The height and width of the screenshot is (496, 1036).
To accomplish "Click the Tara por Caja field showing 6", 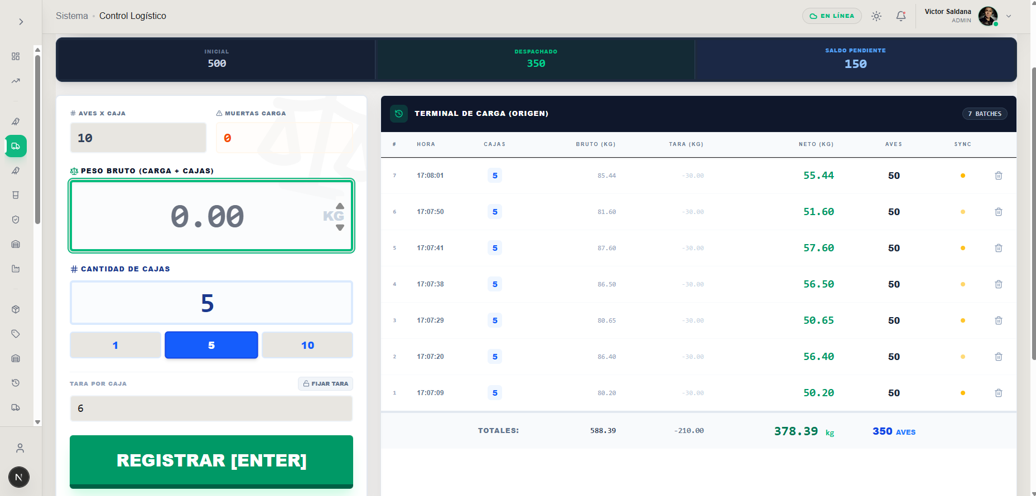I will (x=211, y=409).
